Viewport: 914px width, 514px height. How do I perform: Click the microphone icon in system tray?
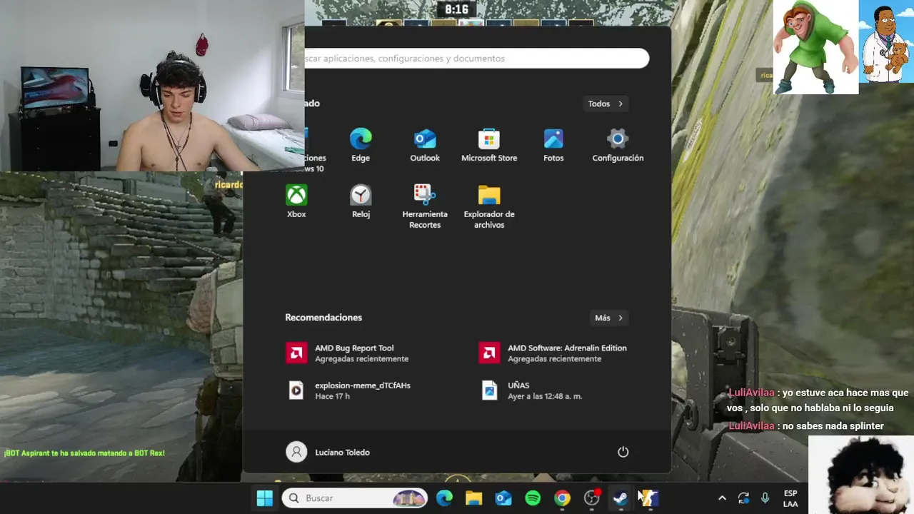coord(765,498)
